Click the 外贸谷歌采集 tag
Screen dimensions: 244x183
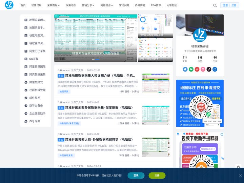[66, 155]
